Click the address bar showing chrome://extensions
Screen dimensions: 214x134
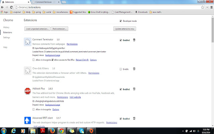pyautogui.click(x=107, y=7)
